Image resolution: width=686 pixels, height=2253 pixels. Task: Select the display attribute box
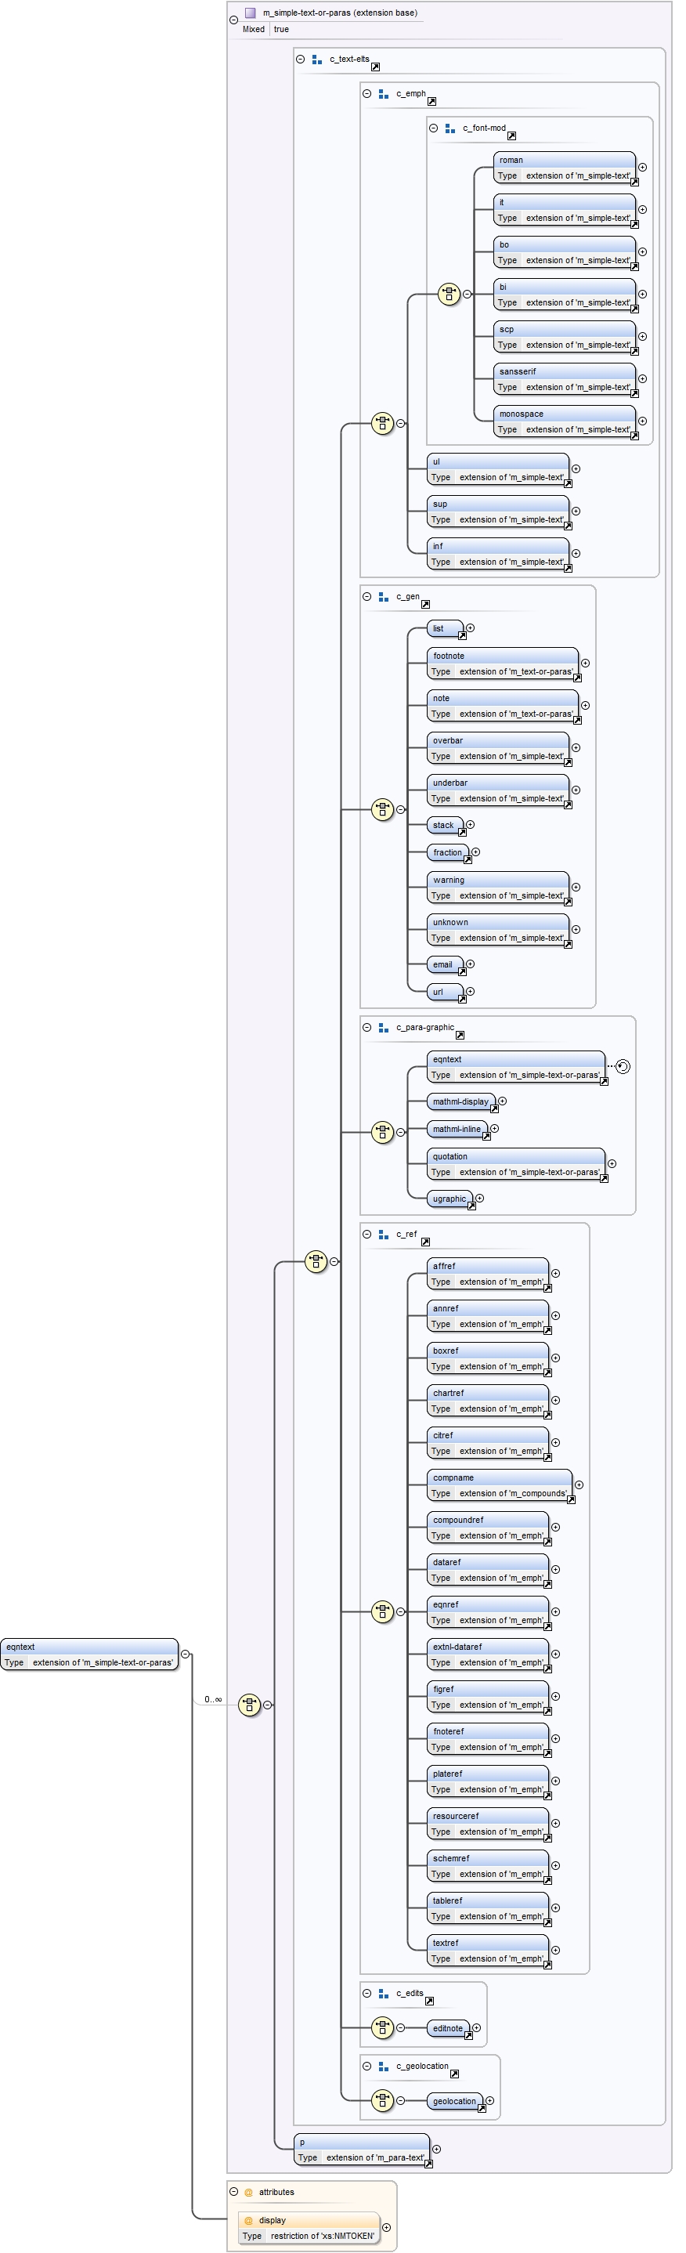(309, 2227)
